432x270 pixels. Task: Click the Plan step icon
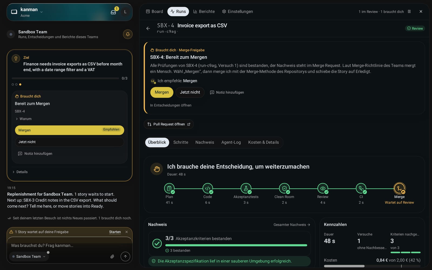pos(169,188)
